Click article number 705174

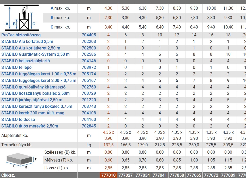click(89, 74)
